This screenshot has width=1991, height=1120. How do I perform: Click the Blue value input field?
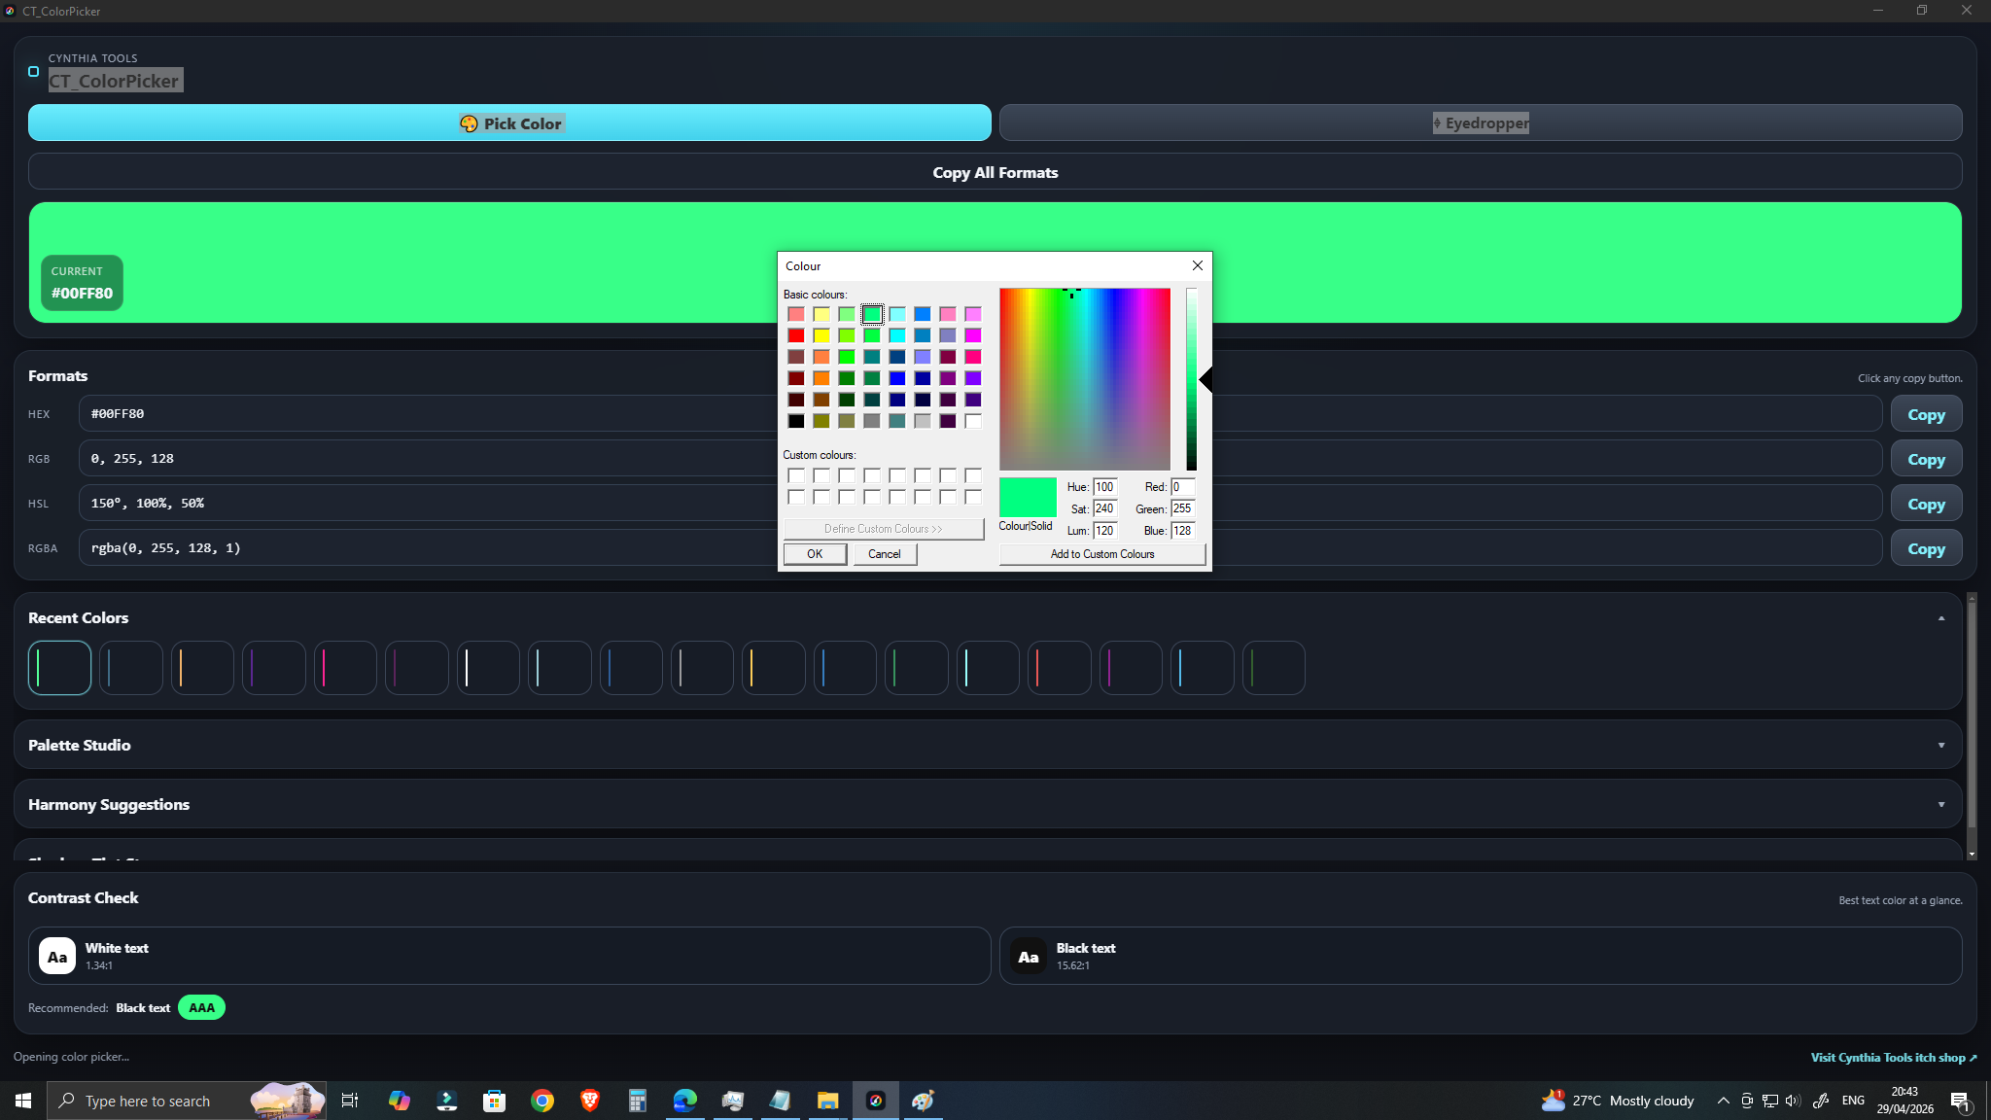click(1183, 531)
